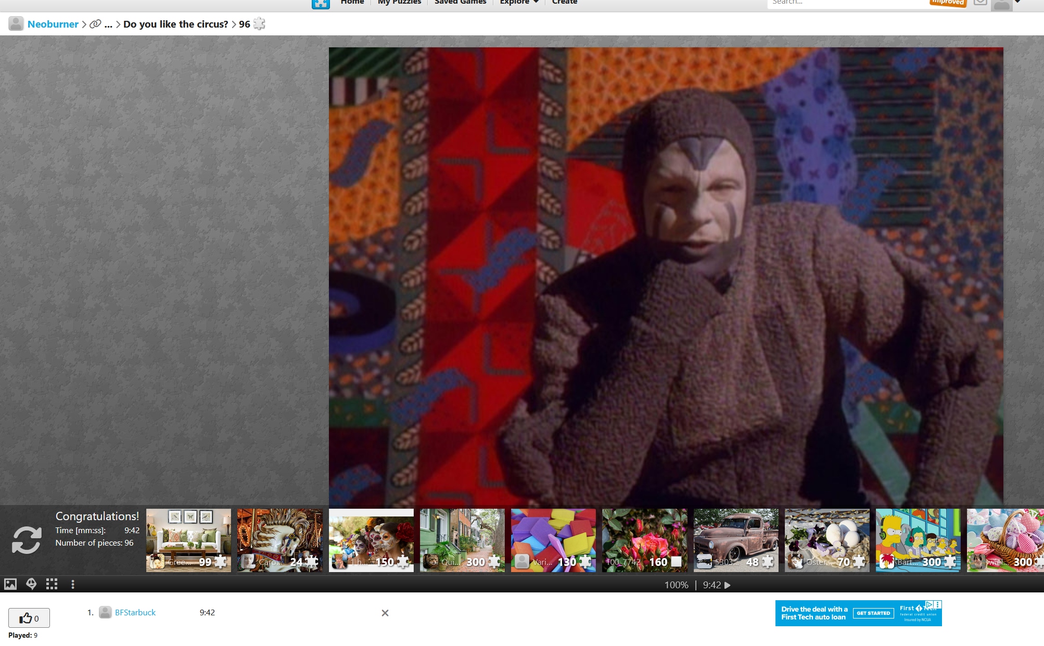The width and height of the screenshot is (1044, 646).
Task: Open My Puzzles in the top navigation
Action: point(399,2)
